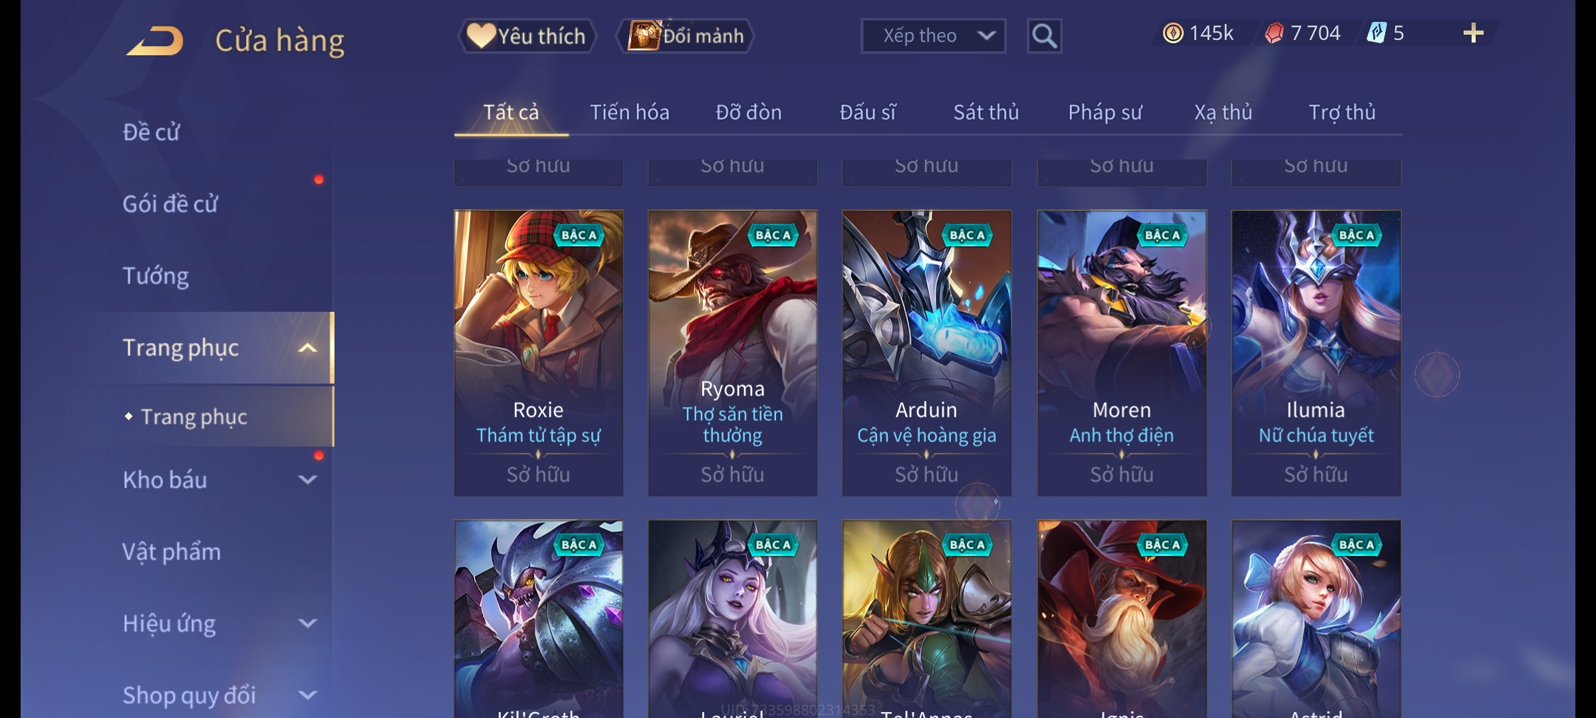Switch to the Pháp sư tab
Image resolution: width=1596 pixels, height=718 pixels.
(x=1105, y=112)
